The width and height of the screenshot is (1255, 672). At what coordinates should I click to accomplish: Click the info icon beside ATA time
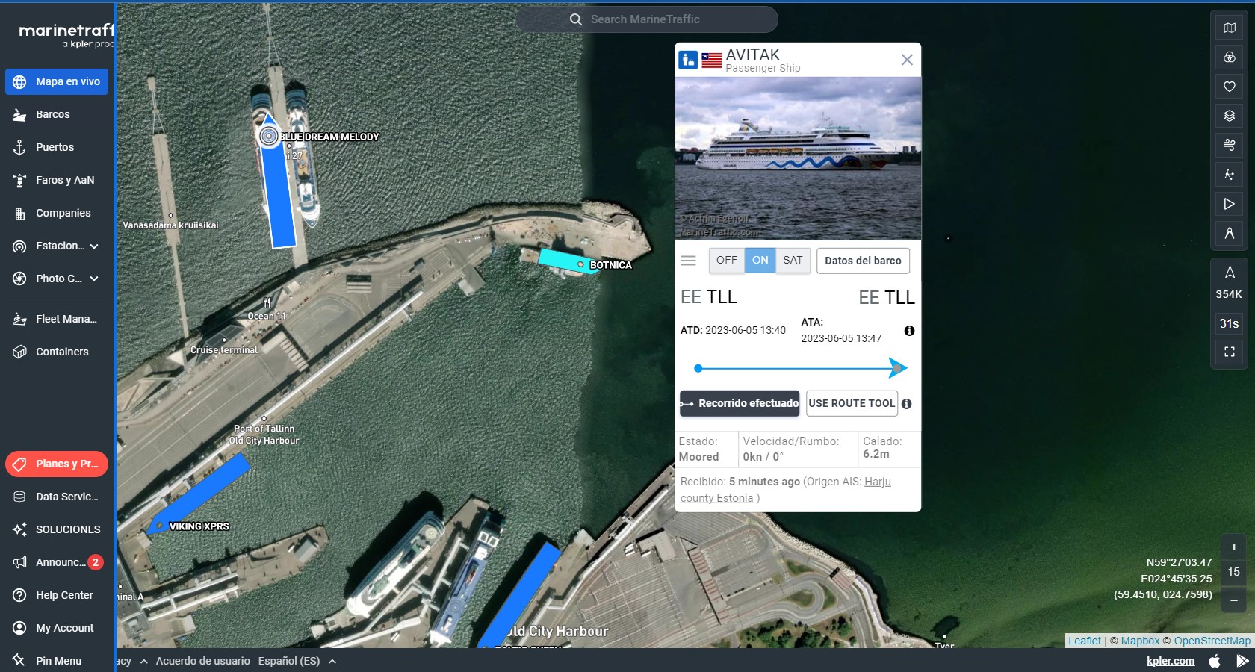[x=909, y=331]
